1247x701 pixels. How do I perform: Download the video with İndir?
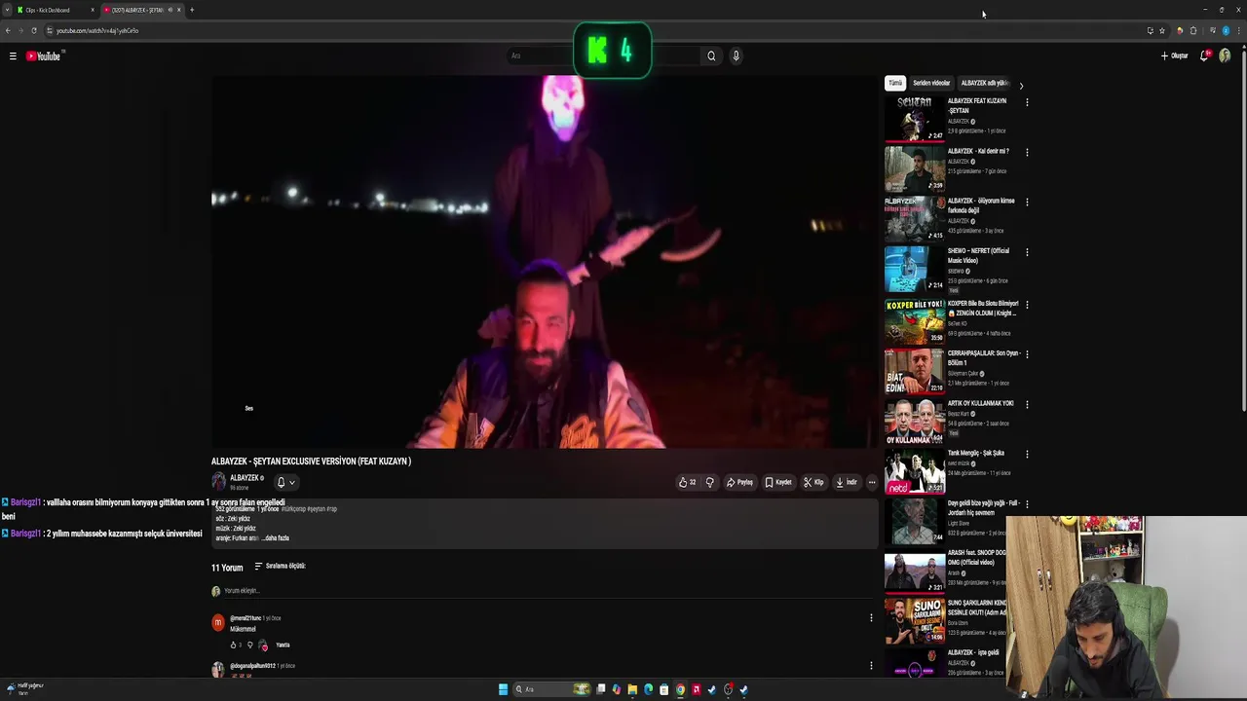pos(847,482)
